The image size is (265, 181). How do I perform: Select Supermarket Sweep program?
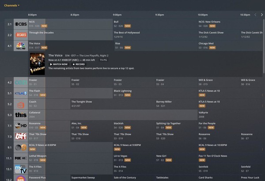pyautogui.click(x=91, y=178)
